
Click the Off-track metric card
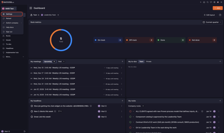[x=139, y=40]
